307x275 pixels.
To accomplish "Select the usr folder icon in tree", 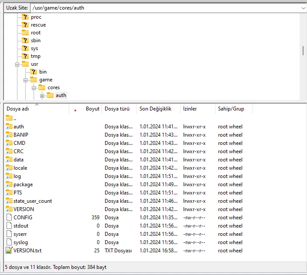I will 25,64.
